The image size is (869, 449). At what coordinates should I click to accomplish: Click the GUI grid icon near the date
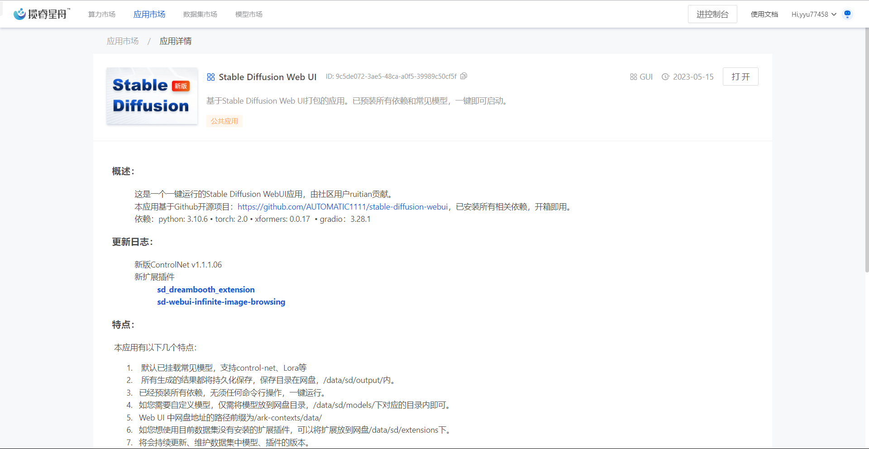pyautogui.click(x=634, y=76)
